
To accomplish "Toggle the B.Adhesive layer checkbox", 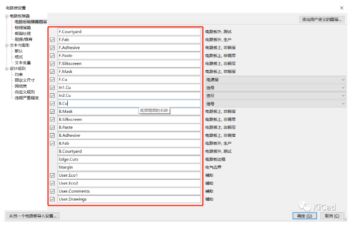I will coord(52,135).
